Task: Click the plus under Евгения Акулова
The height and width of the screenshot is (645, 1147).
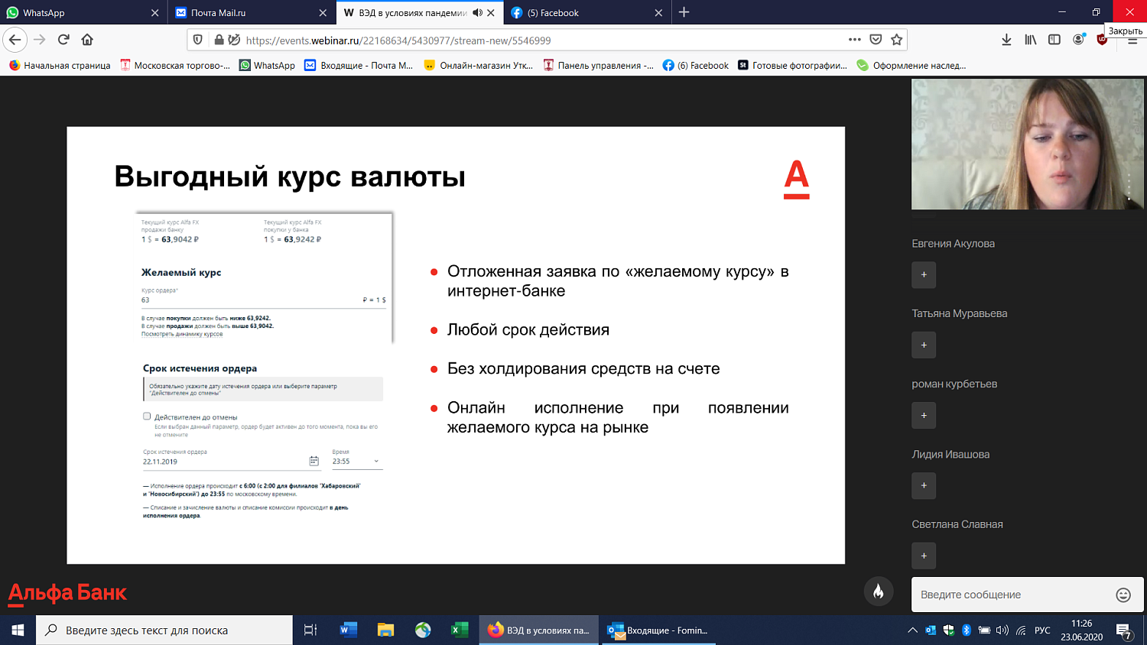Action: coord(924,275)
